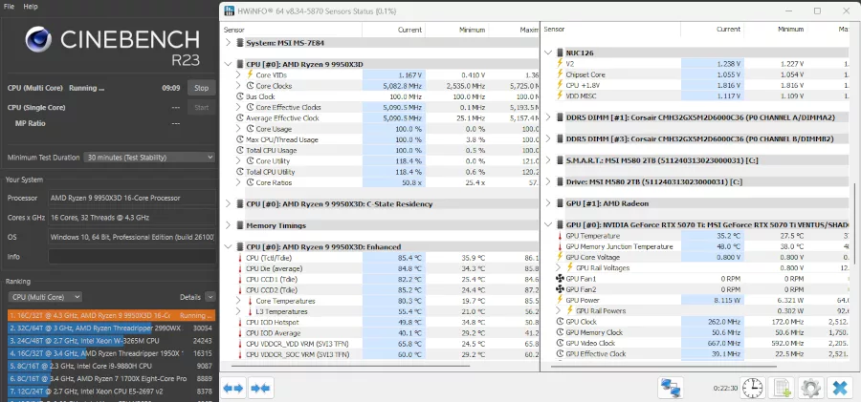Select ranking entry Intel Core i9-9880H

(111, 366)
